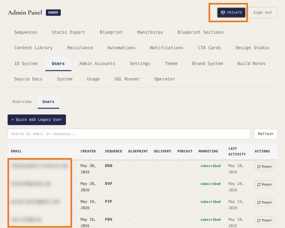Click the FDV sequence cell

click(108, 219)
